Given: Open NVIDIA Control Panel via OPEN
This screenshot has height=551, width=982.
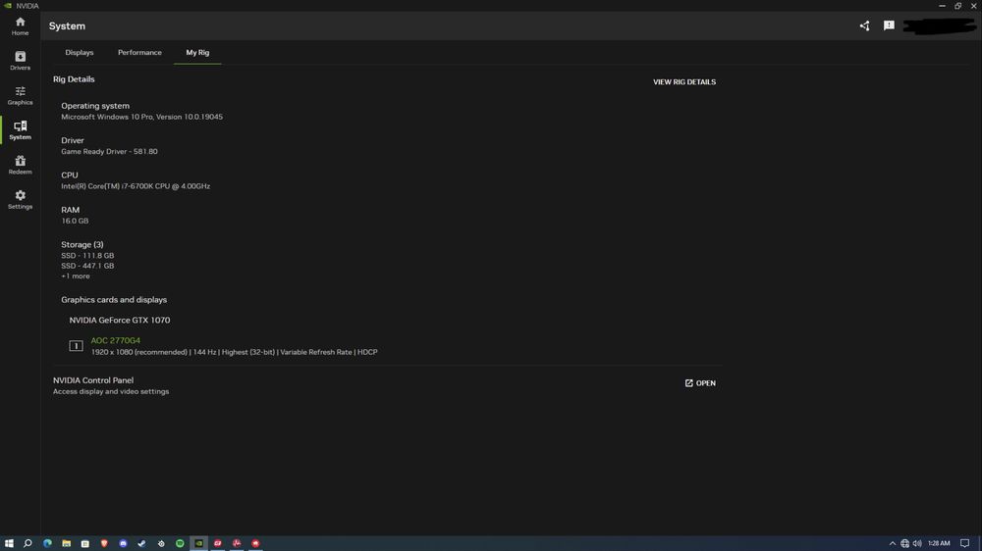Looking at the screenshot, I should 700,382.
